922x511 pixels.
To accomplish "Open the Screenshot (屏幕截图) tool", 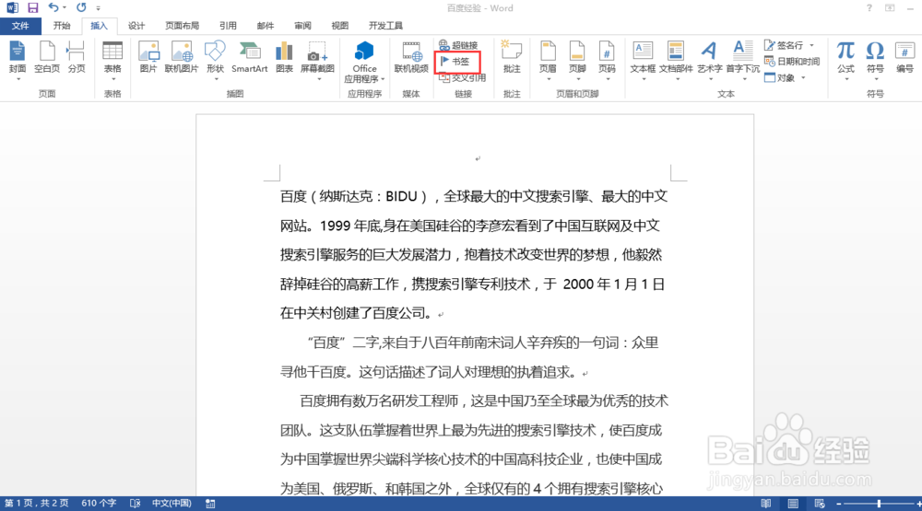I will tap(317, 59).
